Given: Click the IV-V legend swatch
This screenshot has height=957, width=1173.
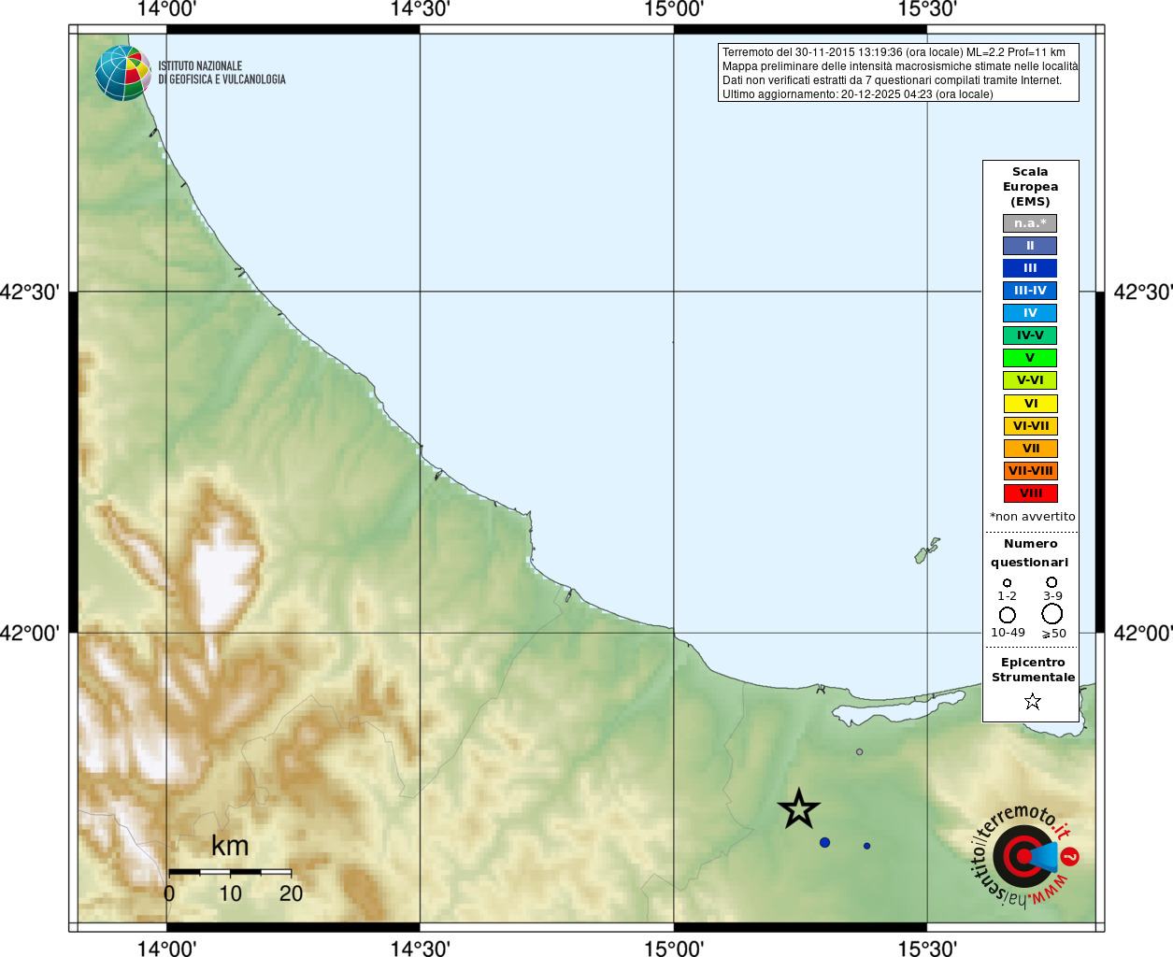Looking at the screenshot, I should tap(1030, 336).
